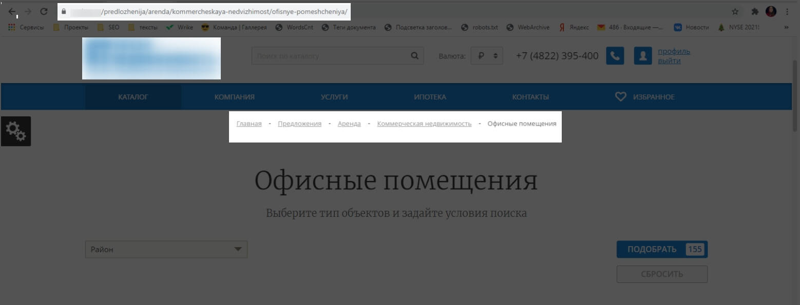Open the SEO bookmark folder

coord(108,27)
